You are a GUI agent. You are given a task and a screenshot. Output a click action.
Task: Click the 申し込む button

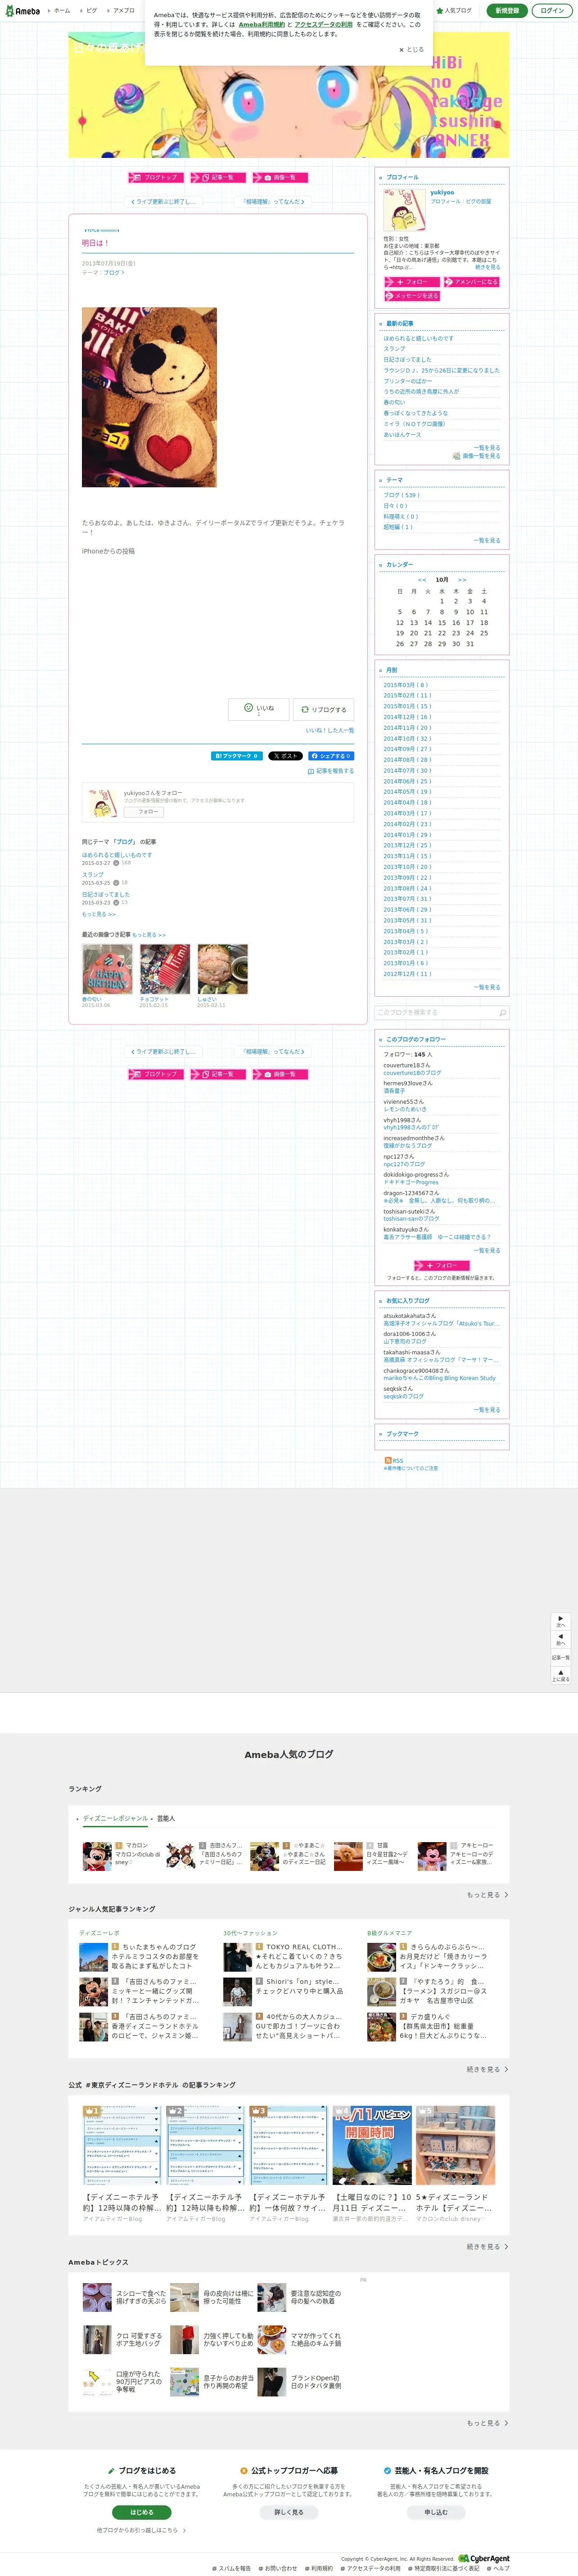436,2512
